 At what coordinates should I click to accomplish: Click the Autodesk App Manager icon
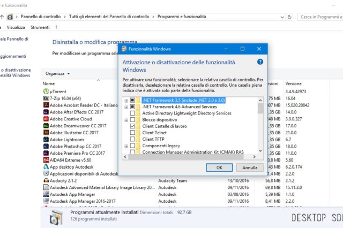46,194
